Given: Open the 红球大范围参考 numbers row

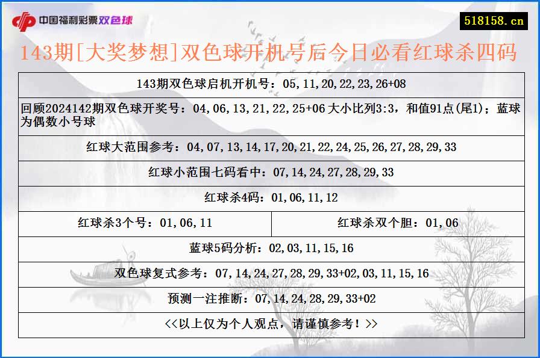Looking at the screenshot, I should coord(270,146).
